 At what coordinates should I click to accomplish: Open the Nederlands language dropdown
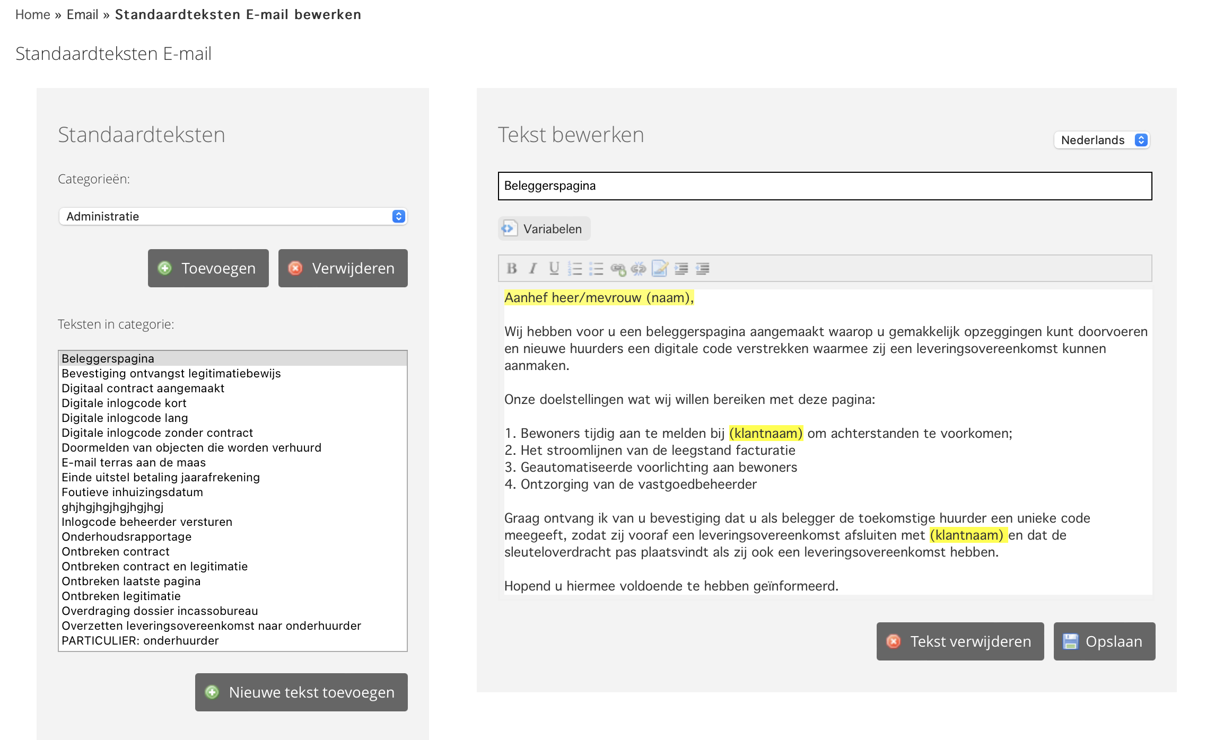(x=1102, y=140)
